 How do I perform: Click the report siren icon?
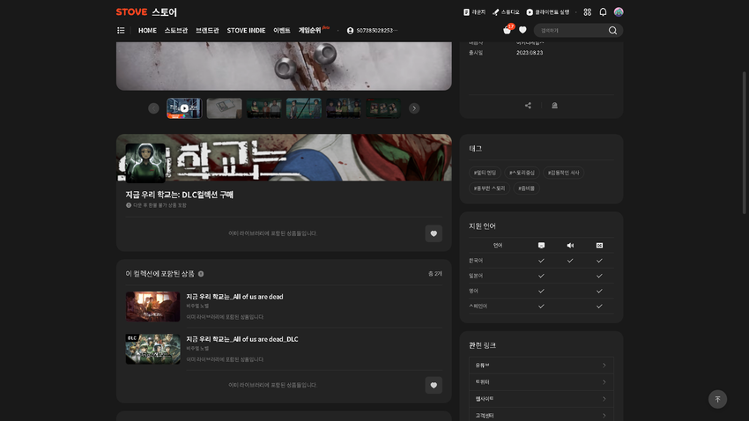[x=554, y=106]
